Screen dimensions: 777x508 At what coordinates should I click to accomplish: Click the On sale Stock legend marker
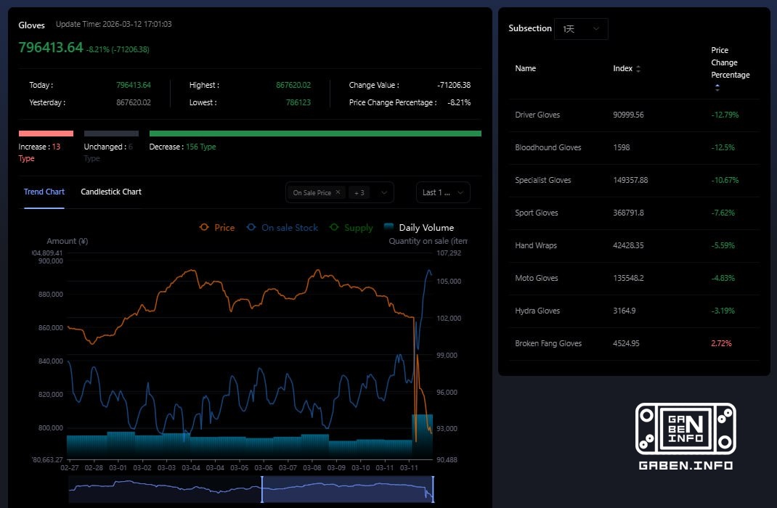coord(251,227)
